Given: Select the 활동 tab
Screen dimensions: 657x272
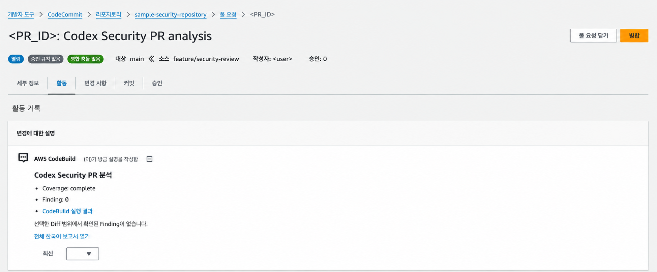Looking at the screenshot, I should click(62, 83).
